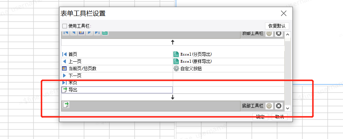Clear the 底部工具栏 with its remove icon
This screenshot has width=343, height=139.
(x=279, y=106)
